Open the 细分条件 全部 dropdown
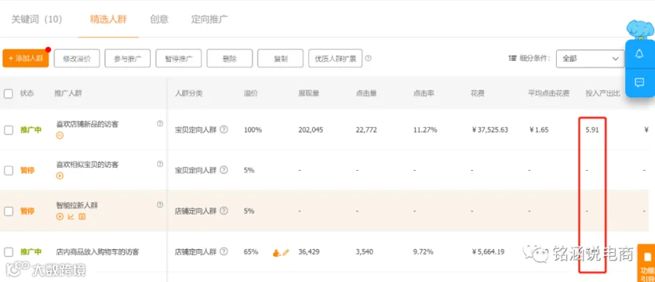 (590, 59)
